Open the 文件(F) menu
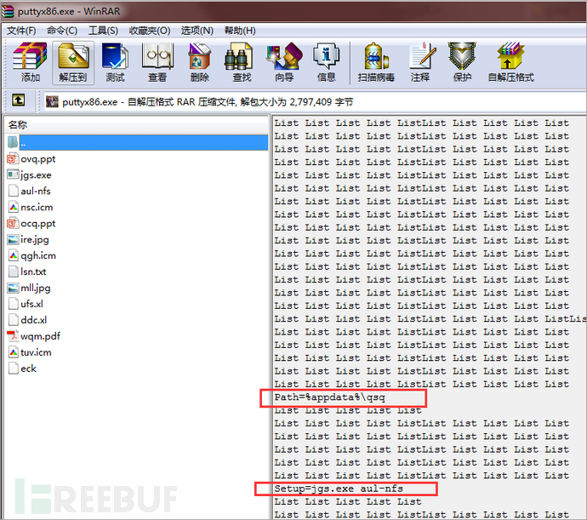Image resolution: width=587 pixels, height=520 pixels. pyautogui.click(x=21, y=31)
